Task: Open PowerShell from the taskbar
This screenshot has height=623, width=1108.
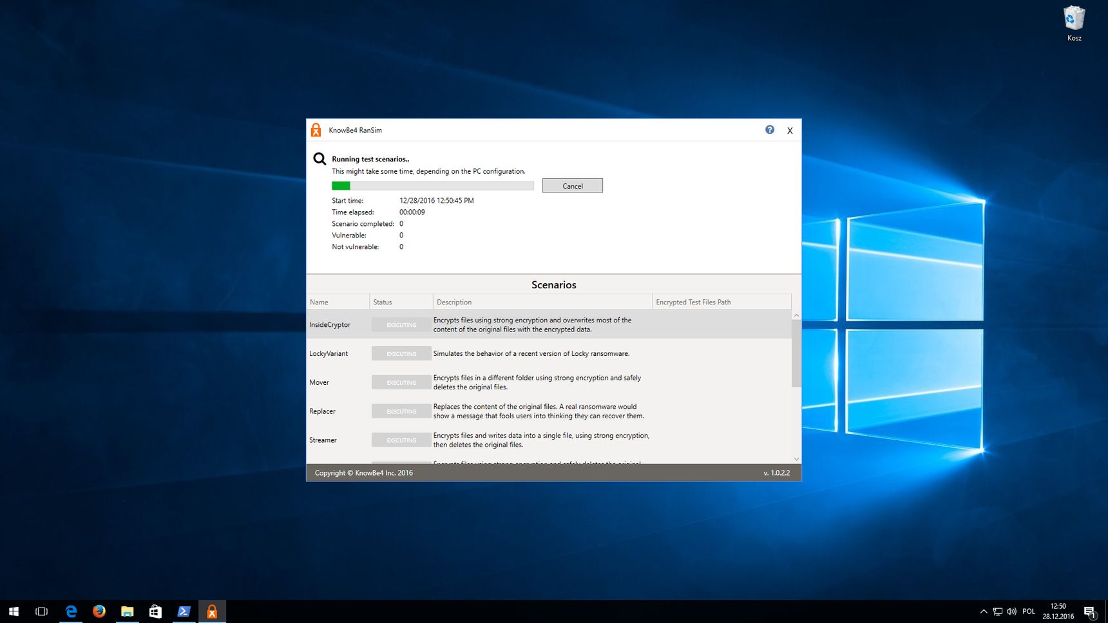Action: tap(184, 611)
